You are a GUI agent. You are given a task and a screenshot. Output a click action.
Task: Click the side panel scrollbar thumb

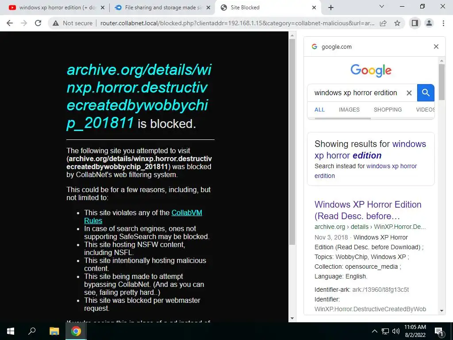[441, 82]
